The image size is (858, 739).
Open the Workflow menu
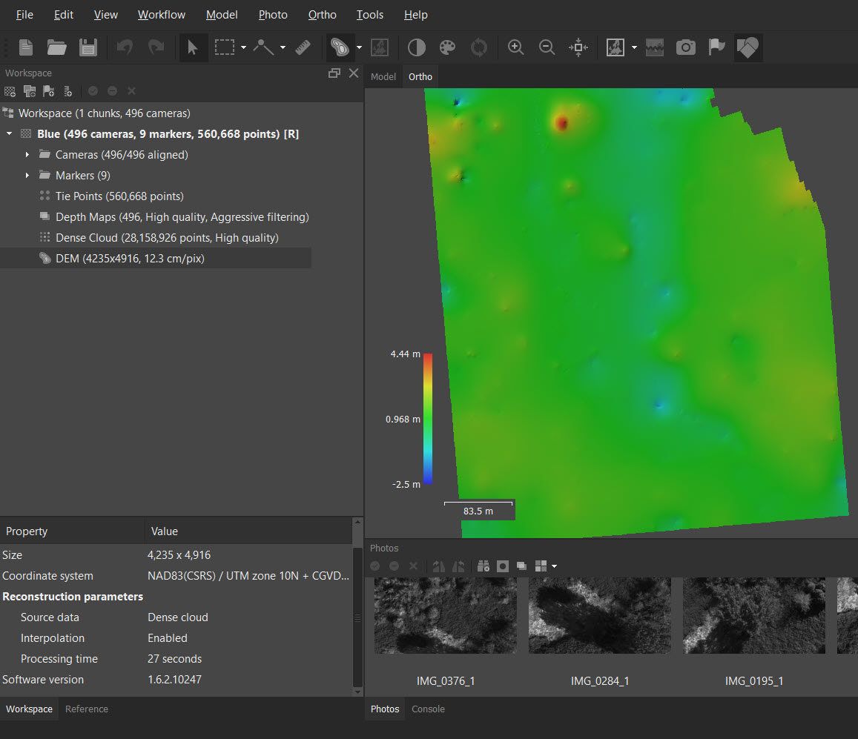(x=162, y=14)
